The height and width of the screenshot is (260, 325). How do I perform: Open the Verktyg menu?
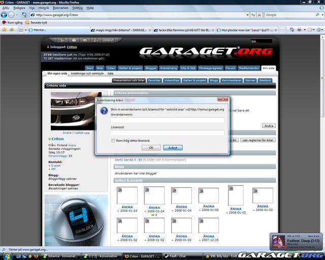coord(77,8)
